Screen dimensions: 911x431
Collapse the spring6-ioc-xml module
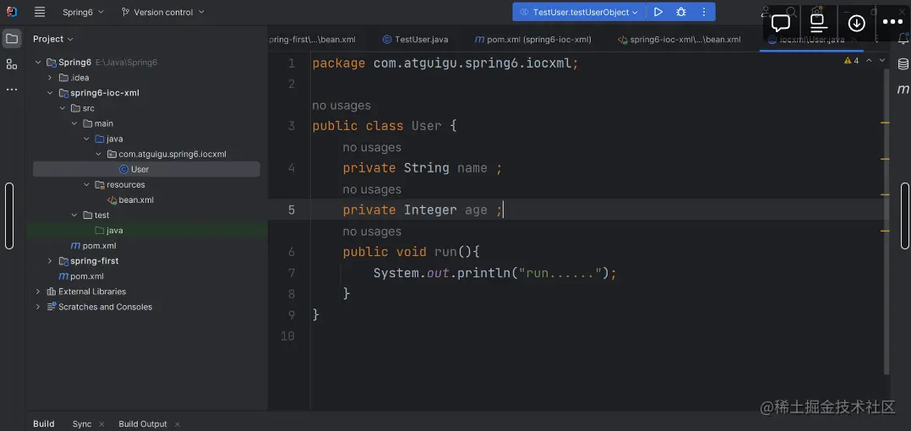[51, 93]
